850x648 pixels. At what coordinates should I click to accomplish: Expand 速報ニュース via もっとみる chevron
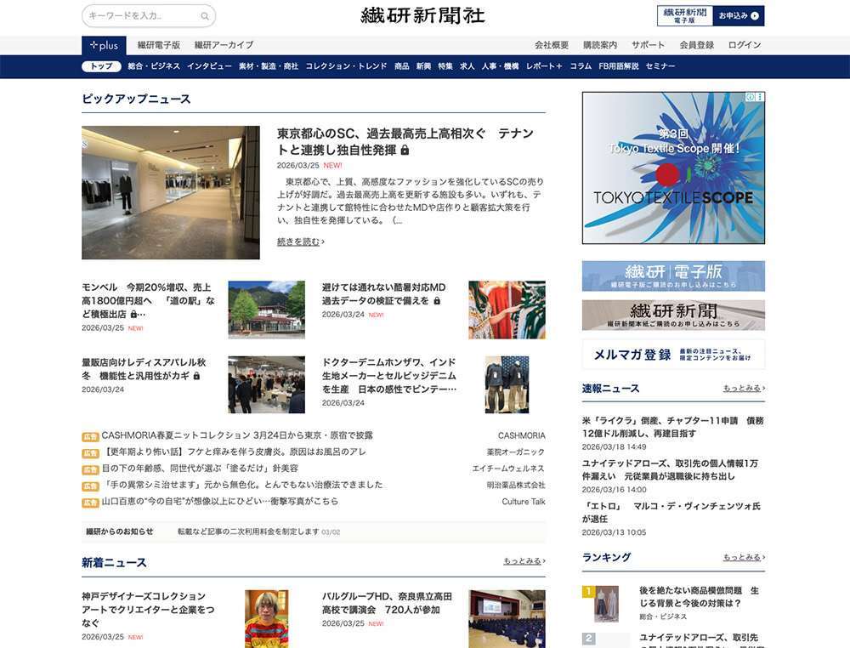click(742, 388)
